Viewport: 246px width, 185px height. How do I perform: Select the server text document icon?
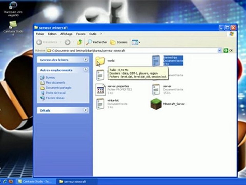(x=156, y=89)
